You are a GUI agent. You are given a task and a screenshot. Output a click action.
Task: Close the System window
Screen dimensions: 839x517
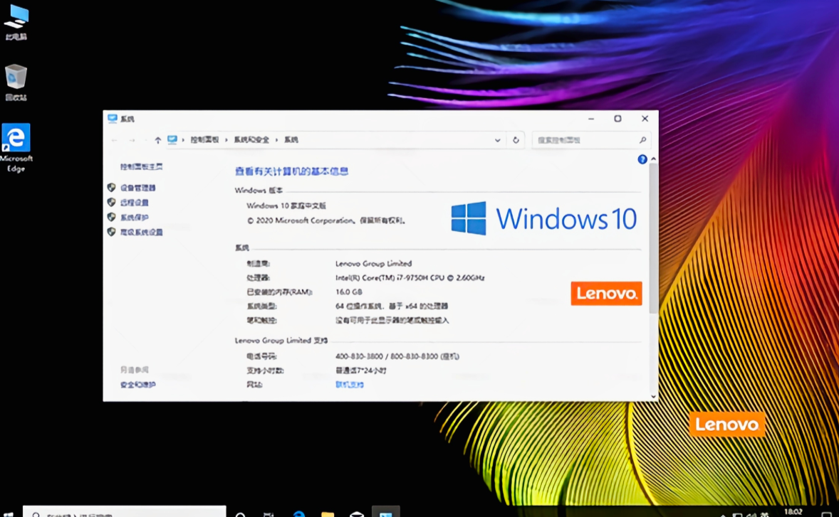coord(645,119)
